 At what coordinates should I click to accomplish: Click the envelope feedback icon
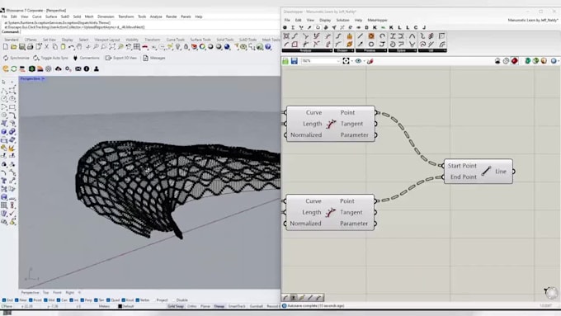pyautogui.click(x=78, y=68)
